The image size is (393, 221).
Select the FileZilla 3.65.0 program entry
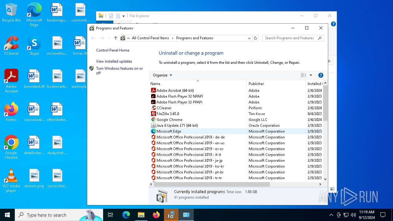click(168, 114)
